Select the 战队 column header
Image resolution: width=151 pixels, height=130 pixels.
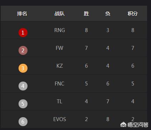coord(60,14)
